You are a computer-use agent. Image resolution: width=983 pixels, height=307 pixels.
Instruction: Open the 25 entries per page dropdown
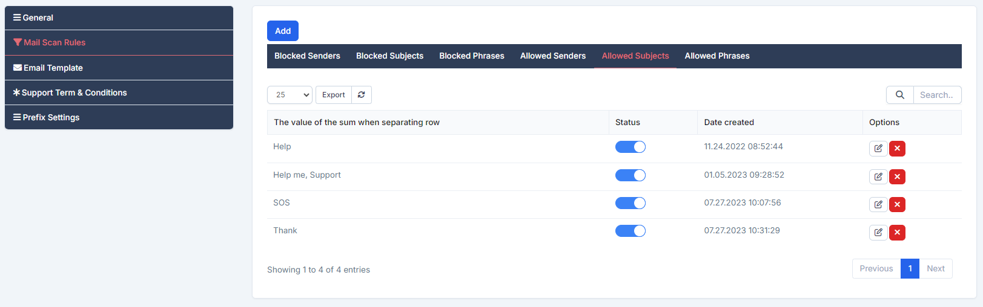point(290,95)
